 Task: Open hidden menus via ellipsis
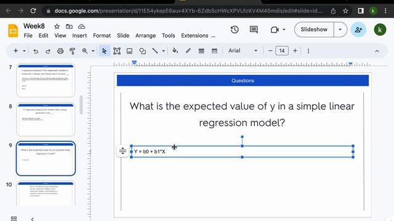coord(214,36)
